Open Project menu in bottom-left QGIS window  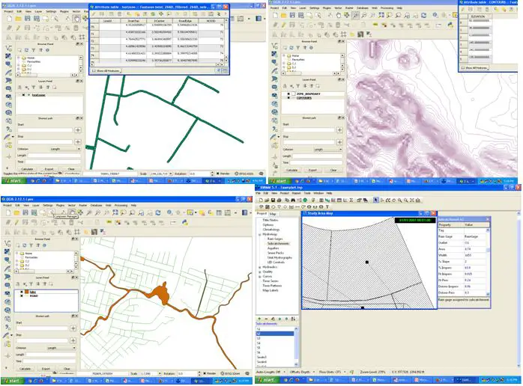coord(7,205)
